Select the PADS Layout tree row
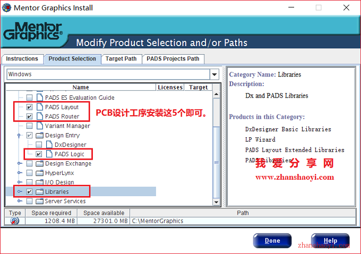 [62, 107]
